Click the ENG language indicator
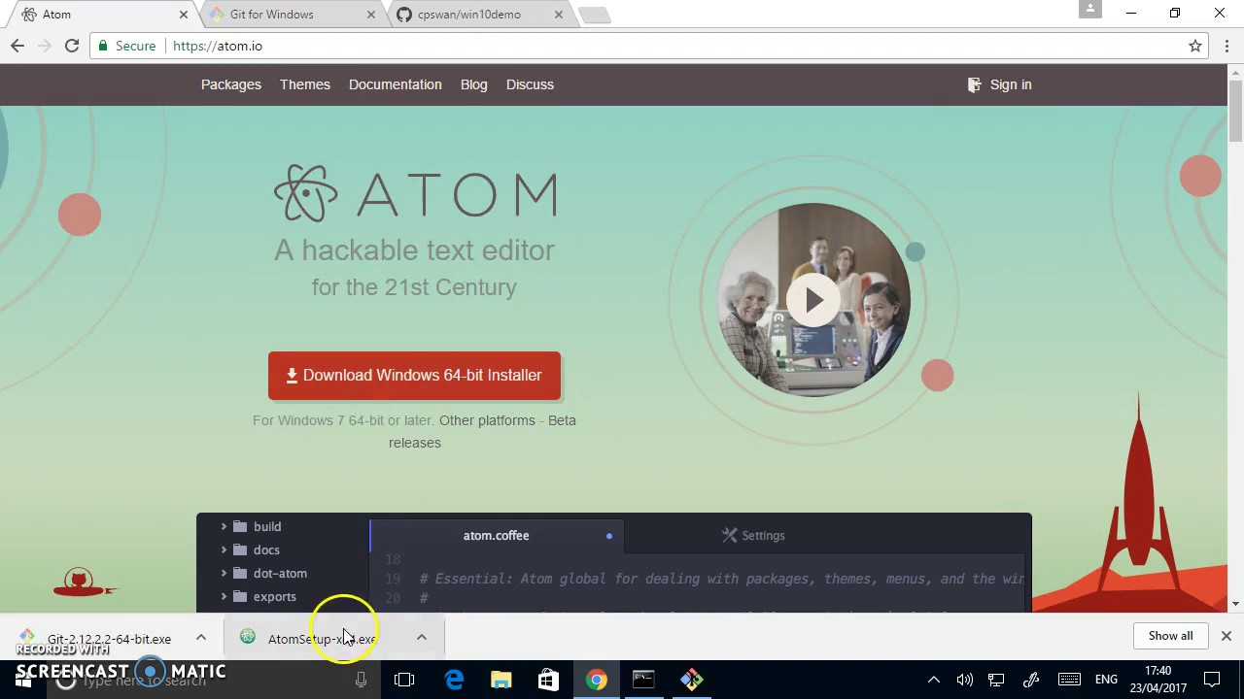The image size is (1244, 699). point(1106,680)
